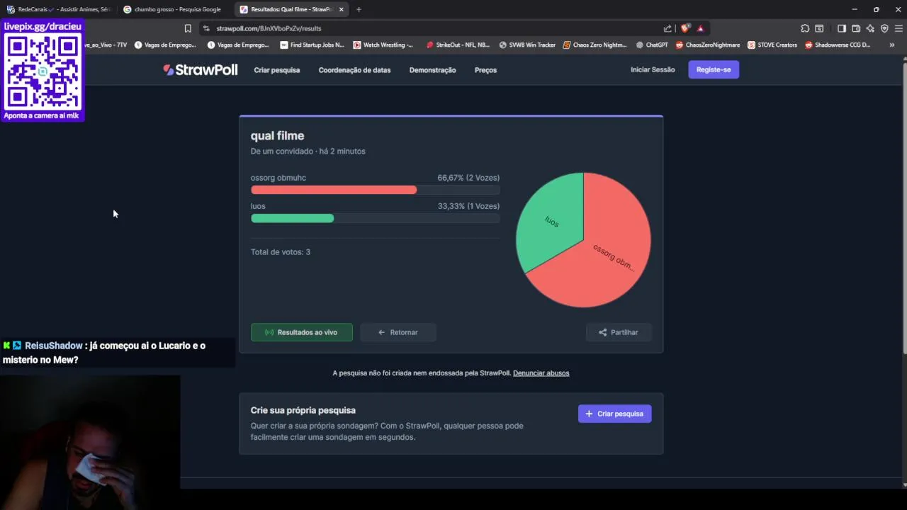This screenshot has height=510, width=907.
Task: Click the purple Criar pesquisa button
Action: [614, 414]
